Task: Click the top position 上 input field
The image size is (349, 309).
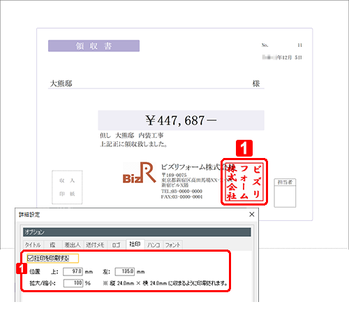Action: [73, 271]
